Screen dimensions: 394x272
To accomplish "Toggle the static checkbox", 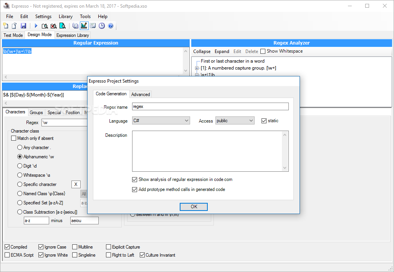I will point(264,121).
